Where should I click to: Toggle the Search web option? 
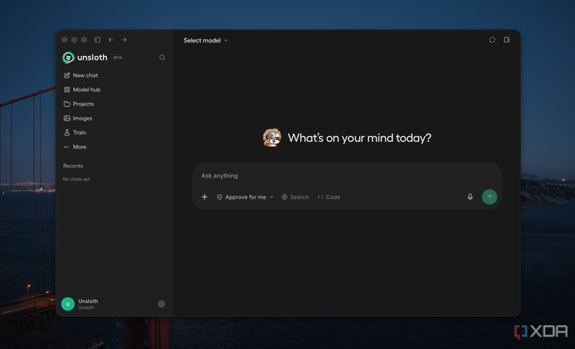pos(295,197)
